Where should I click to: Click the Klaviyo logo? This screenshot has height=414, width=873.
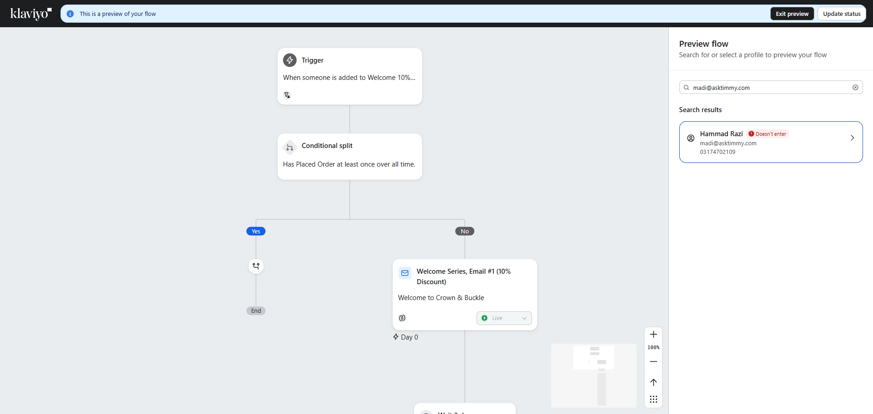click(30, 14)
